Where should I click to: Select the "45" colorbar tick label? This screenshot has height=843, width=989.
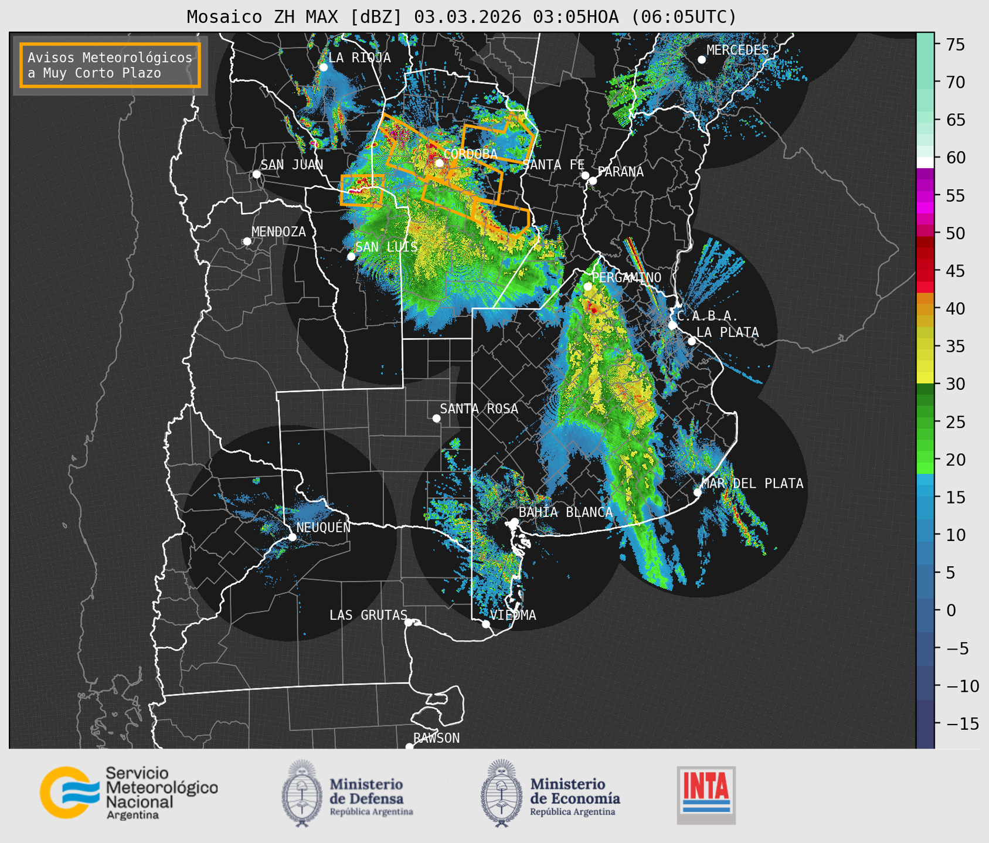pos(955,271)
